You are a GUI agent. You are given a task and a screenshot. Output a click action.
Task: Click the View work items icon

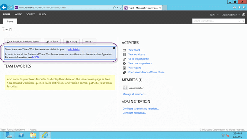coord(124,54)
